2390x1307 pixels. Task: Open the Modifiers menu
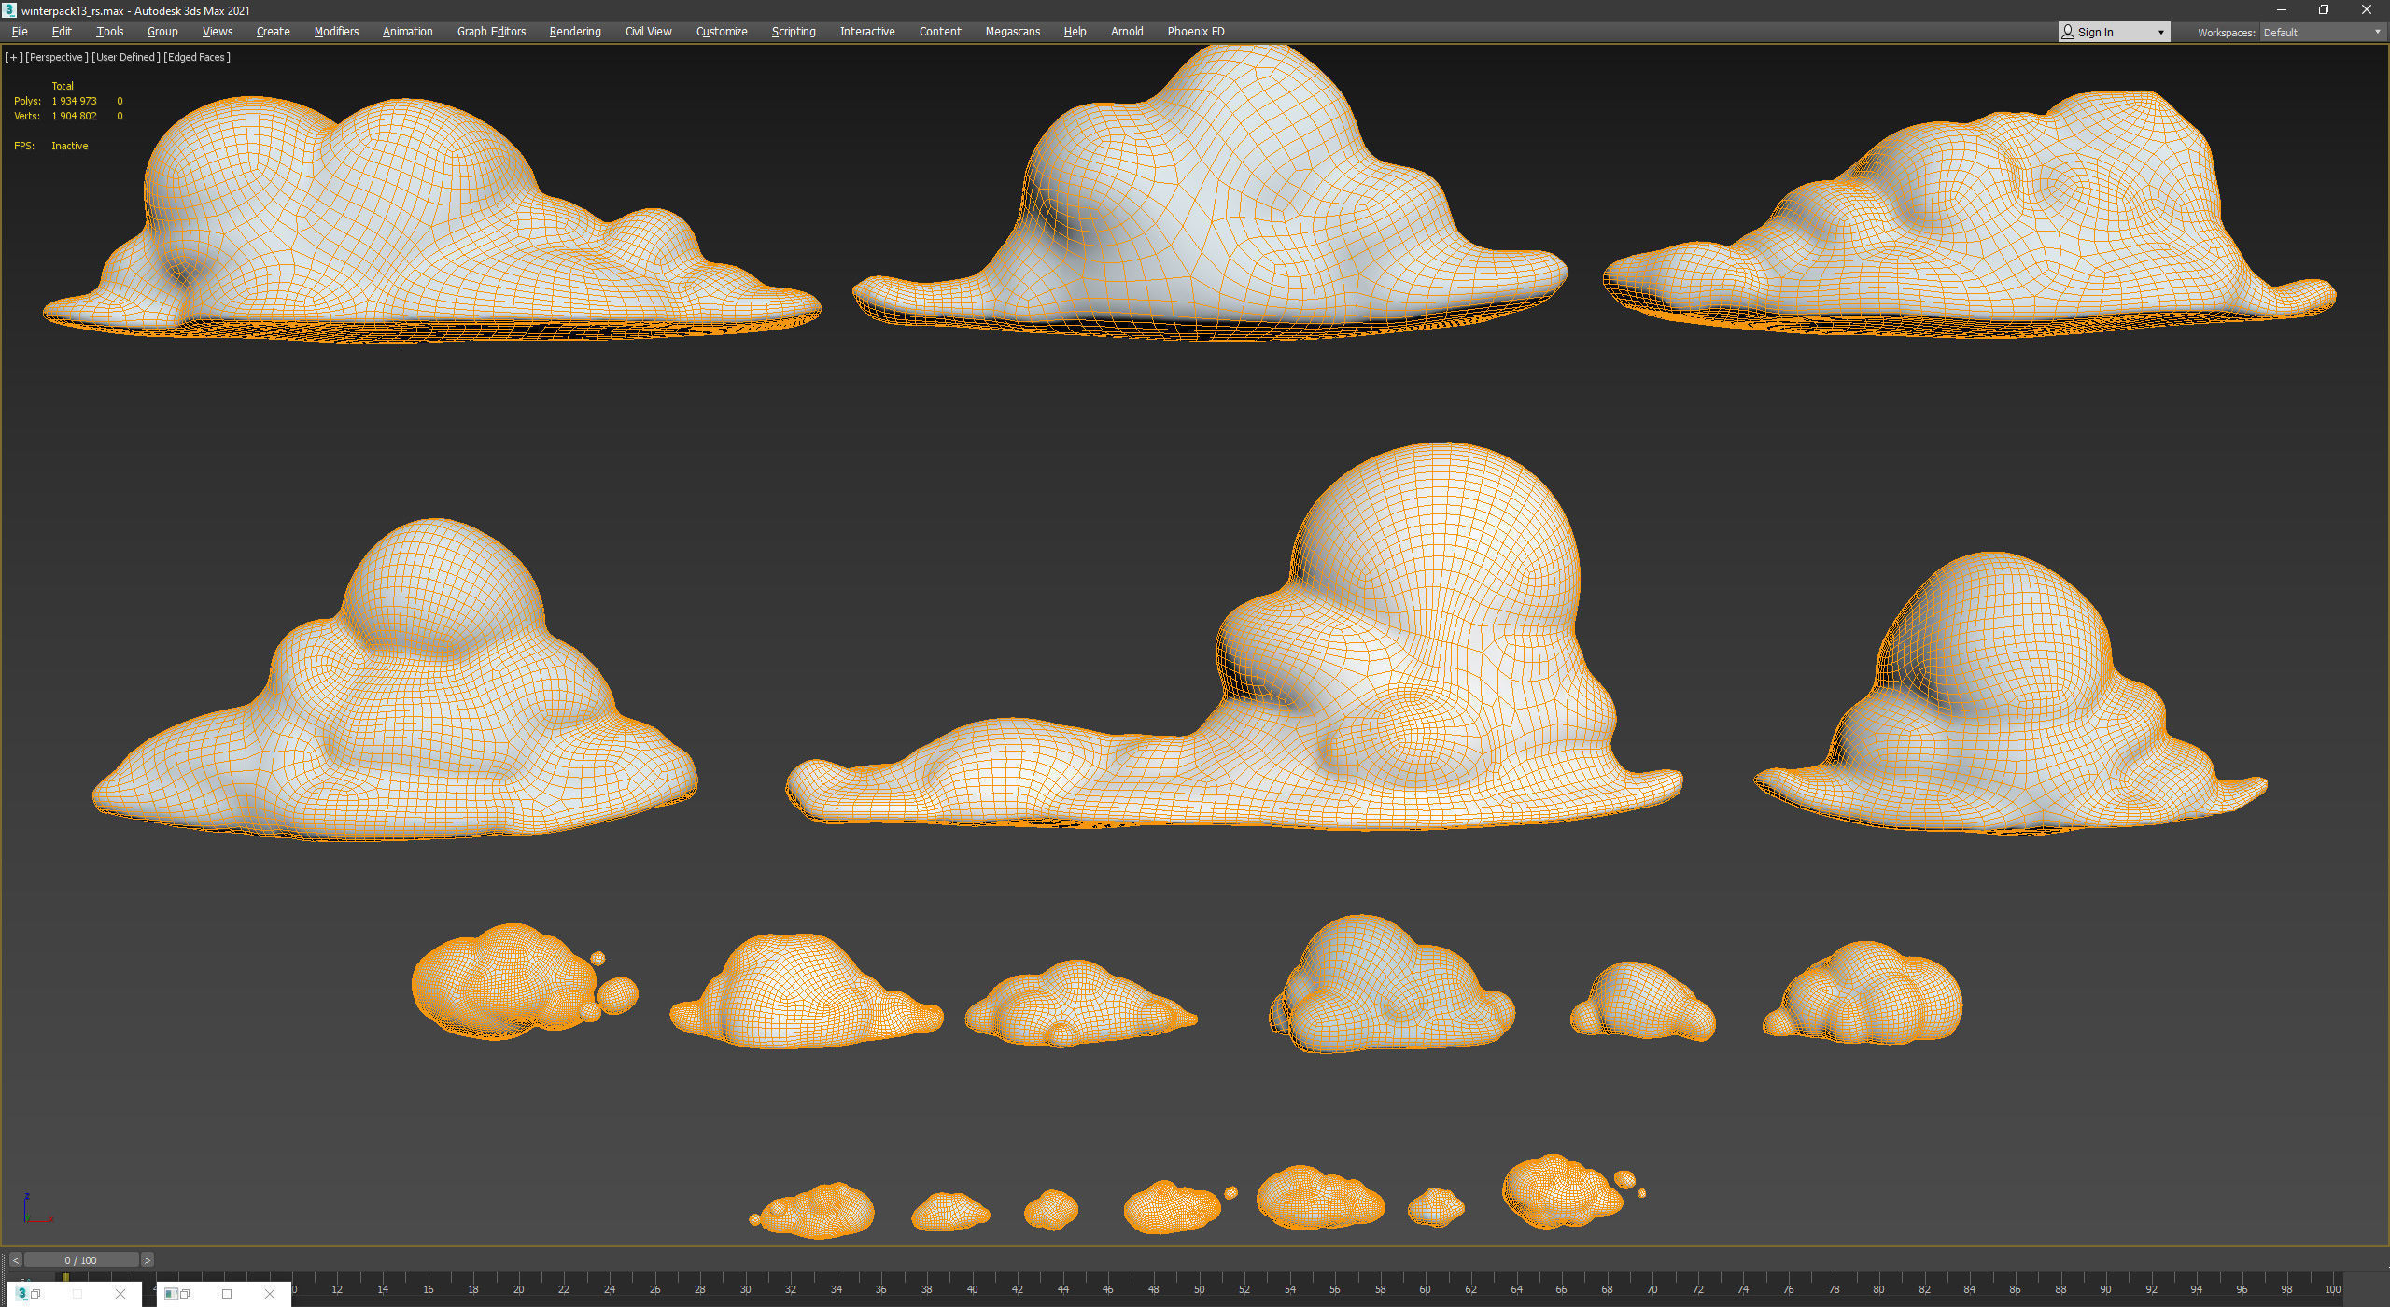[x=336, y=32]
